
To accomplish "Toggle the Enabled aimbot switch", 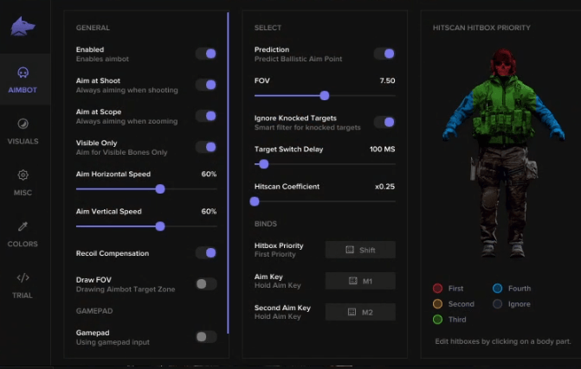I will click(x=206, y=54).
